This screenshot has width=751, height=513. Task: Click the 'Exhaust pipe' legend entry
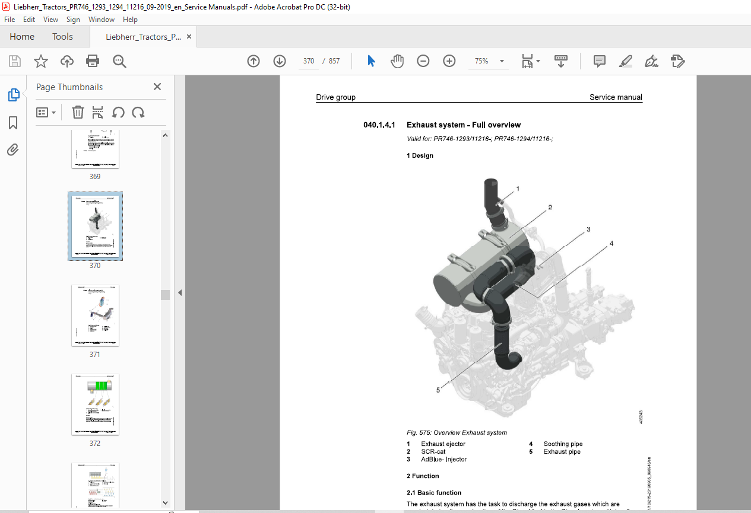[562, 451]
